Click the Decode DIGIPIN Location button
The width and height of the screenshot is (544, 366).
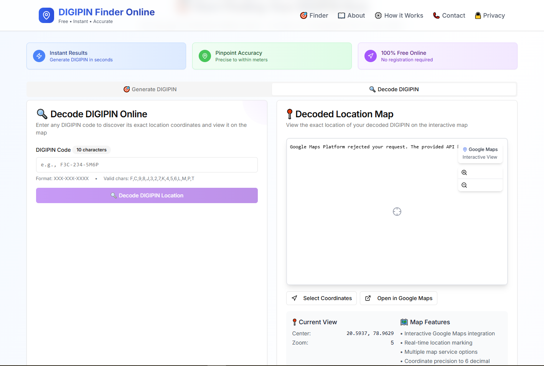pos(147,195)
